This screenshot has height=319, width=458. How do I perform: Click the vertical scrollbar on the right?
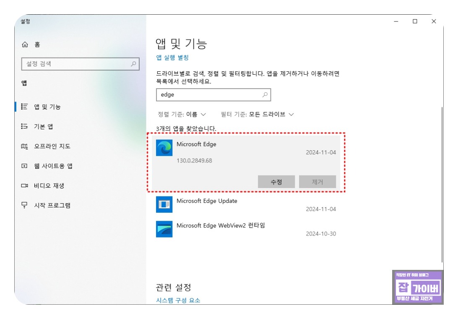(442, 185)
